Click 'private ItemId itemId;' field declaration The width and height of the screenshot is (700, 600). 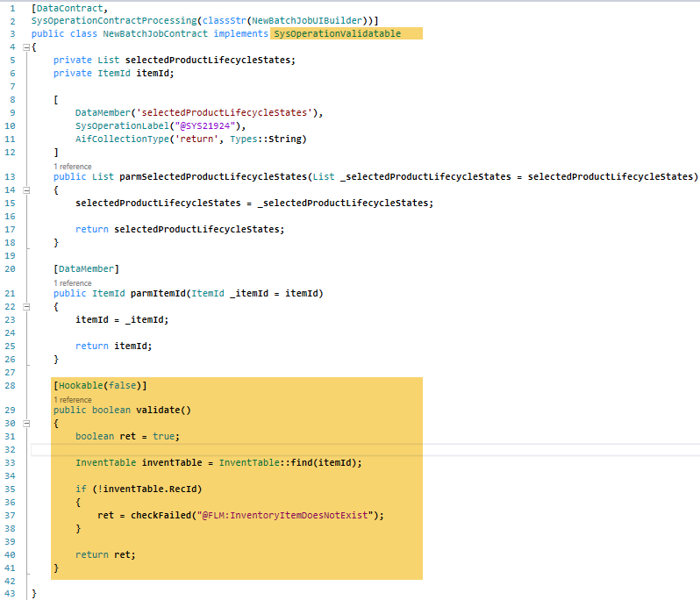(113, 73)
